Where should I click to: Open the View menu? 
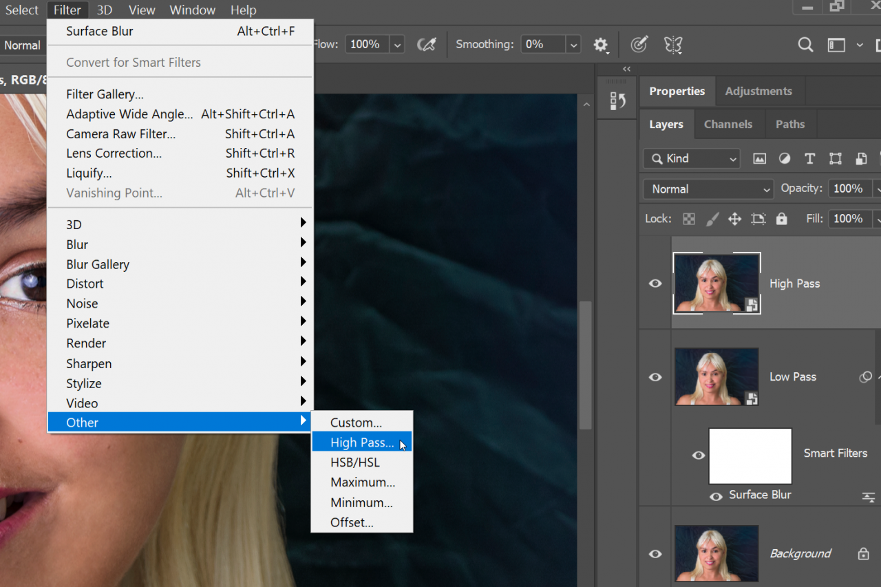point(142,10)
